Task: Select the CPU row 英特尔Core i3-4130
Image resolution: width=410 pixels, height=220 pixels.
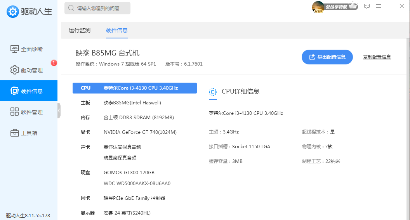Action: pos(135,88)
